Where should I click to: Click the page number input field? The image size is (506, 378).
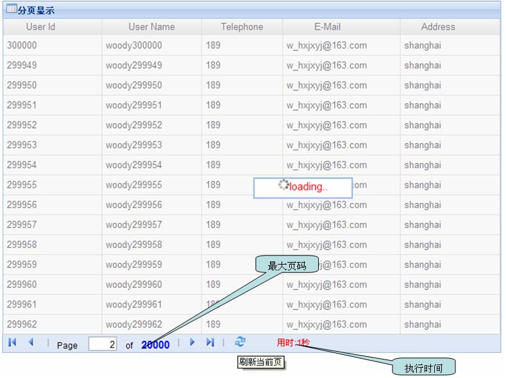[x=103, y=344]
